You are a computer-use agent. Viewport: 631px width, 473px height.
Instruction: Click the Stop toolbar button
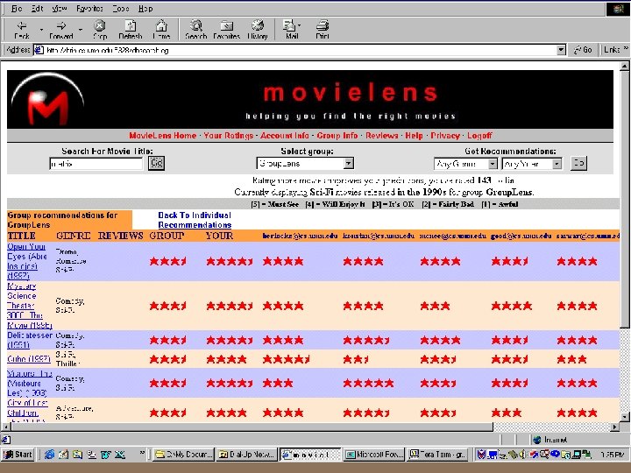click(x=100, y=30)
